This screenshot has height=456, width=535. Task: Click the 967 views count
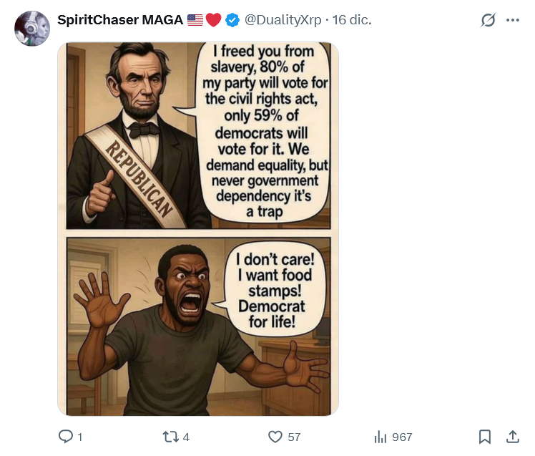[x=402, y=437]
